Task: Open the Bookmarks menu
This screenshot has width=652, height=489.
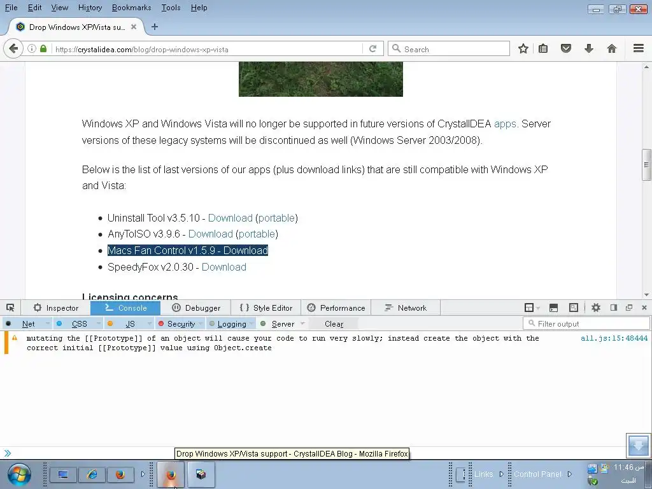Action: (131, 8)
